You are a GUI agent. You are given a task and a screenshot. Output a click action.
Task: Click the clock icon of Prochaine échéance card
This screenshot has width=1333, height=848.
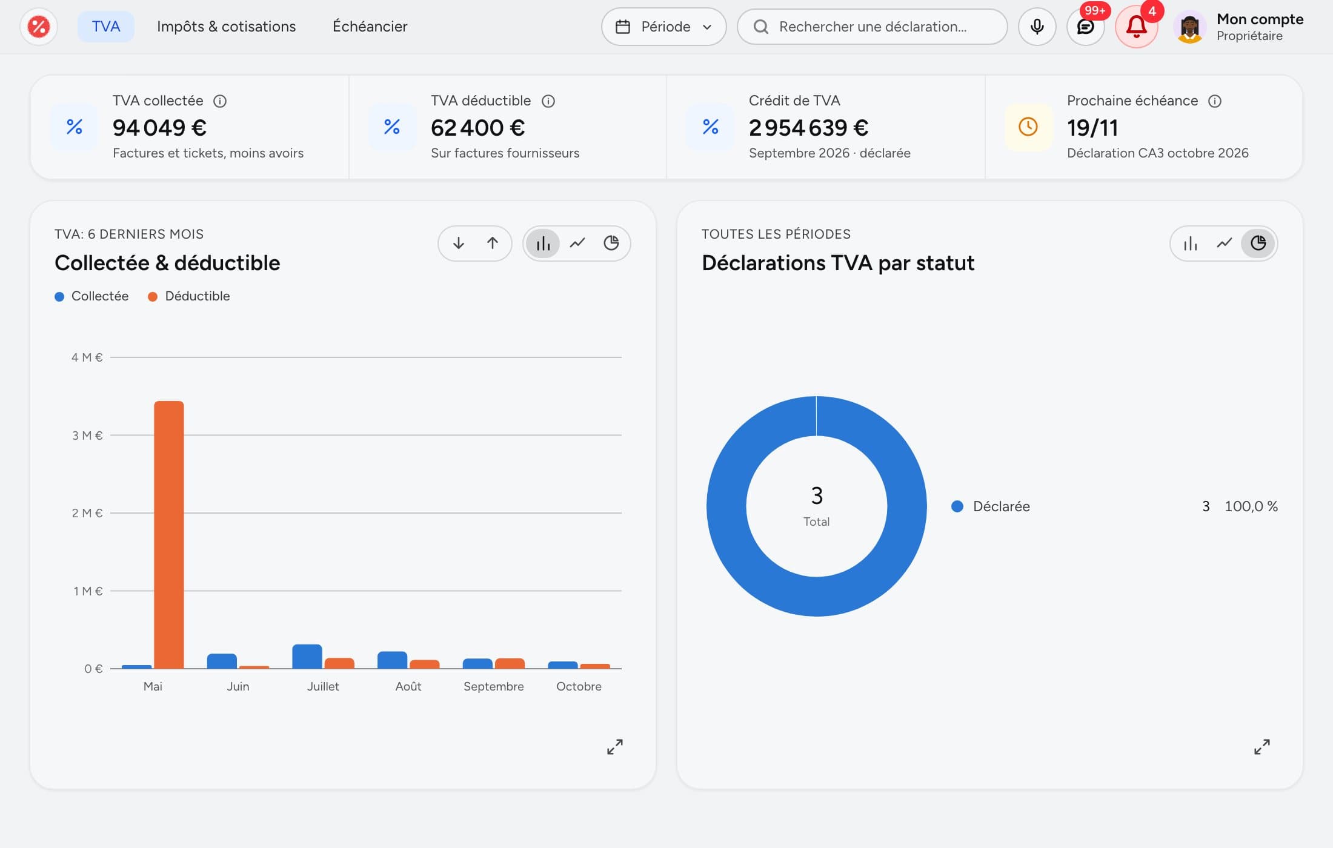1028,127
